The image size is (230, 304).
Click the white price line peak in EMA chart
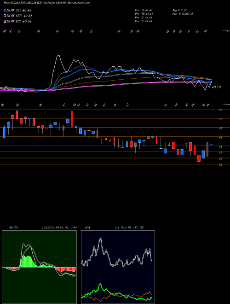(58, 56)
